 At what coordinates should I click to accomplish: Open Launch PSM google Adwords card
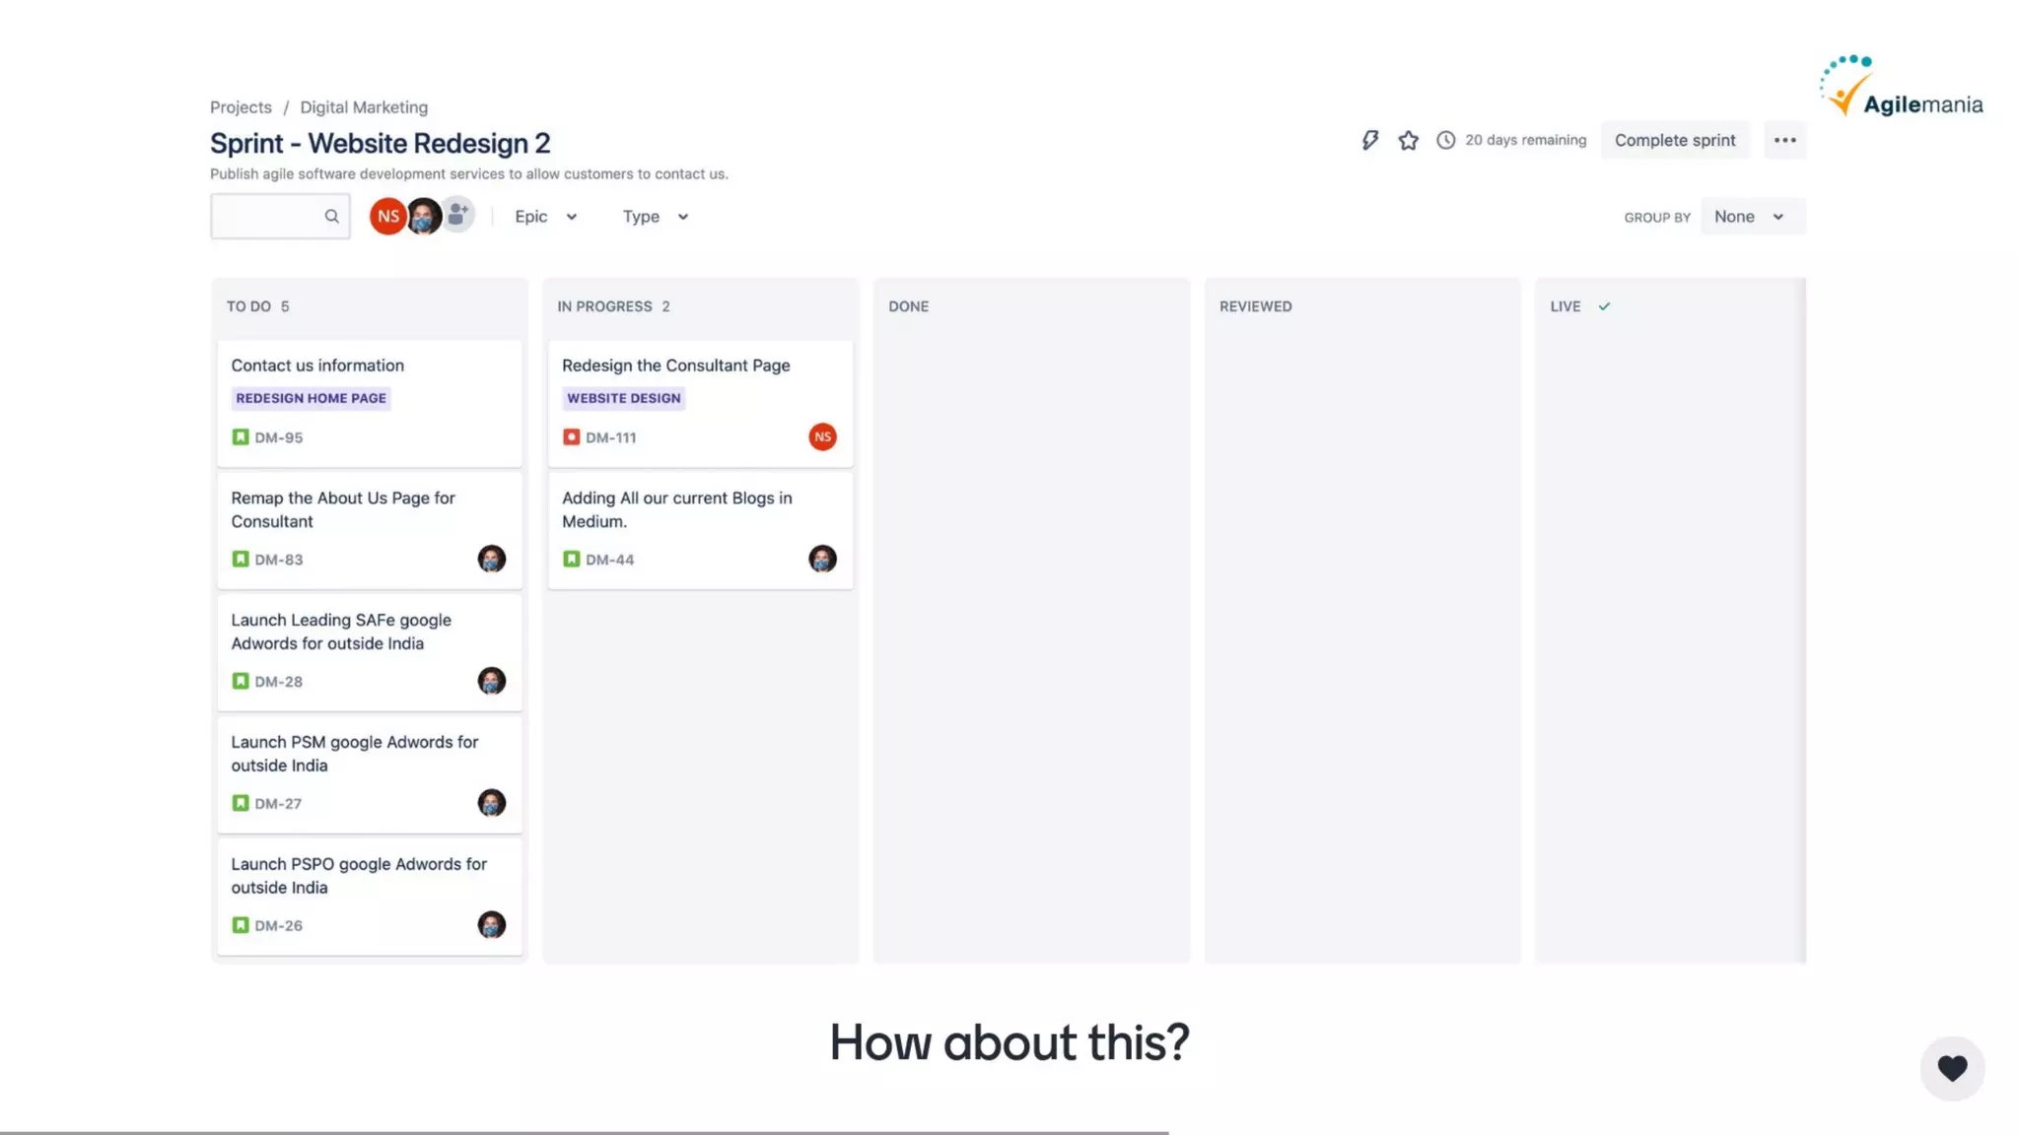369,775
